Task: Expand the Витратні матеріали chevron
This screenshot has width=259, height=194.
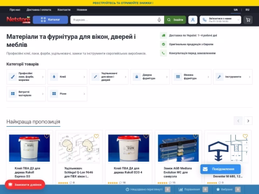Action: click(43, 94)
